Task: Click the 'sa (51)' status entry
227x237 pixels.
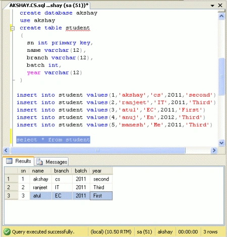Action: [144, 232]
